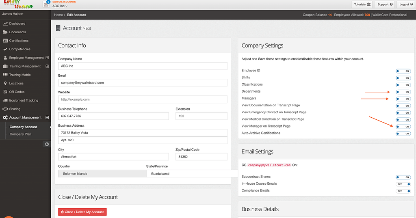
Task: Click the Certifications card icon
Action: pyautogui.click(x=5, y=41)
